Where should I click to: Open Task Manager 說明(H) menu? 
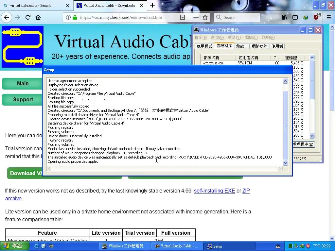pos(268,38)
